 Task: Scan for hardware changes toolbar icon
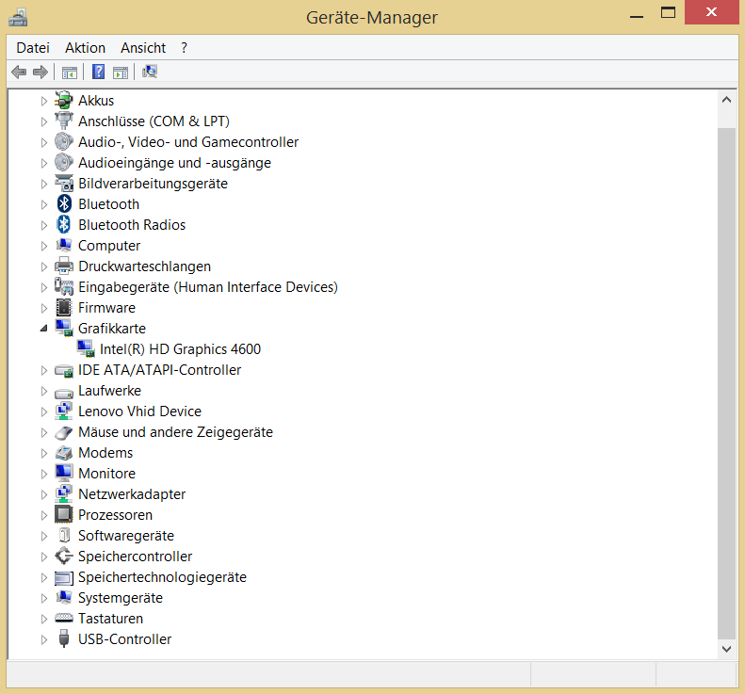pos(150,72)
